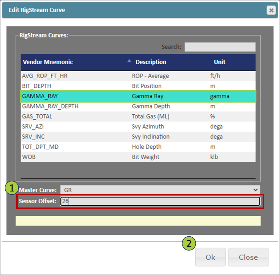Open the Master Curve dropdown
The image size is (280, 275).
coord(160,190)
